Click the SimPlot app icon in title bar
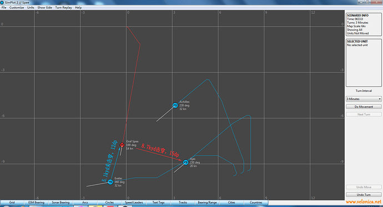The width and height of the screenshot is (383, 207). pyautogui.click(x=2, y=2)
